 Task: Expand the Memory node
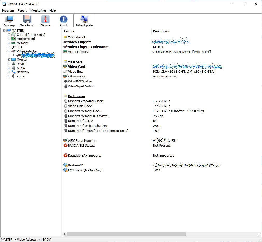(9, 43)
